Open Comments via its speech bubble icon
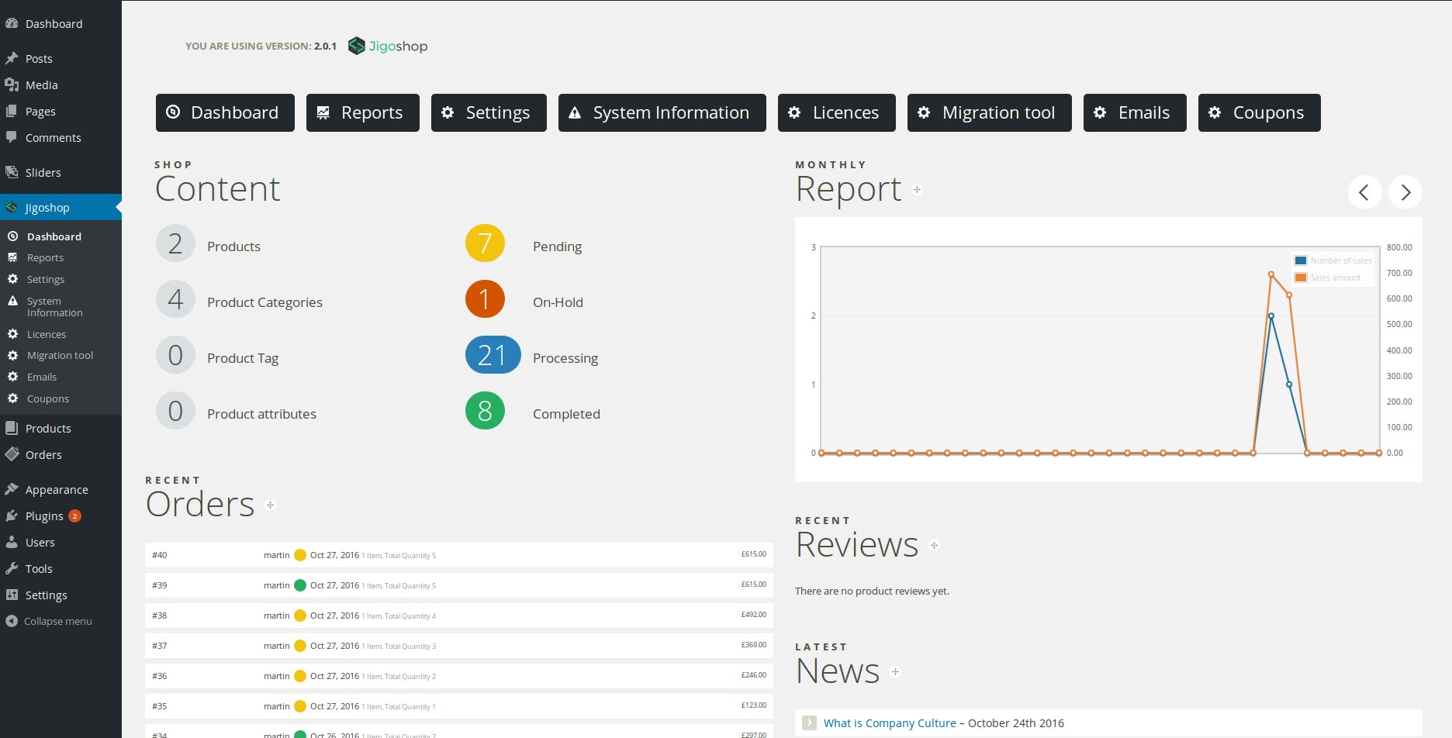Screen dimensions: 1452x738 [x=12, y=137]
